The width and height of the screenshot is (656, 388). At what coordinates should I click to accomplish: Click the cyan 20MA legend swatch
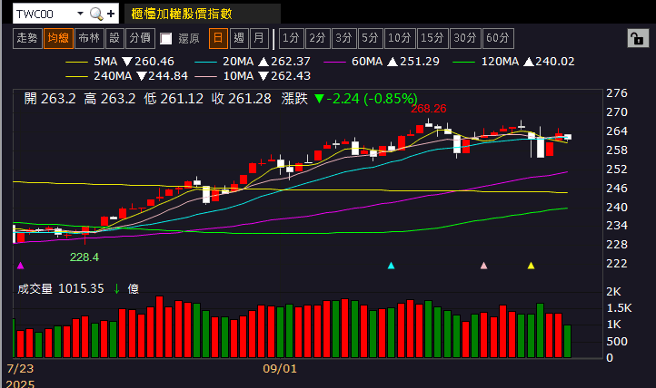[x=205, y=62]
